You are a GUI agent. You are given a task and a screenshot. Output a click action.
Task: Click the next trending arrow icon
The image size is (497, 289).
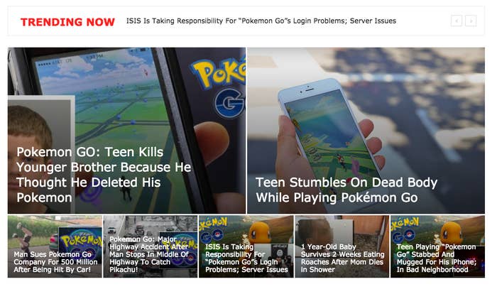(x=471, y=21)
